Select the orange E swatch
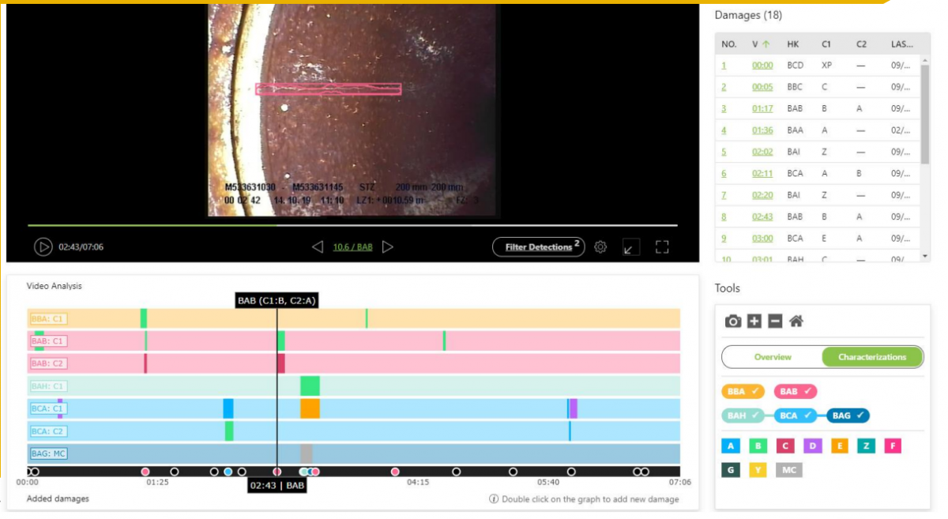 [839, 446]
